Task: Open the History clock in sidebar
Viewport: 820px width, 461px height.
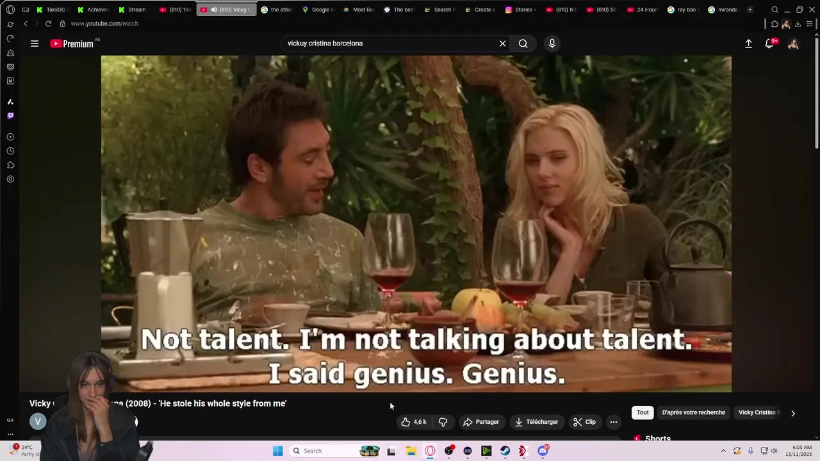Action: click(x=10, y=151)
